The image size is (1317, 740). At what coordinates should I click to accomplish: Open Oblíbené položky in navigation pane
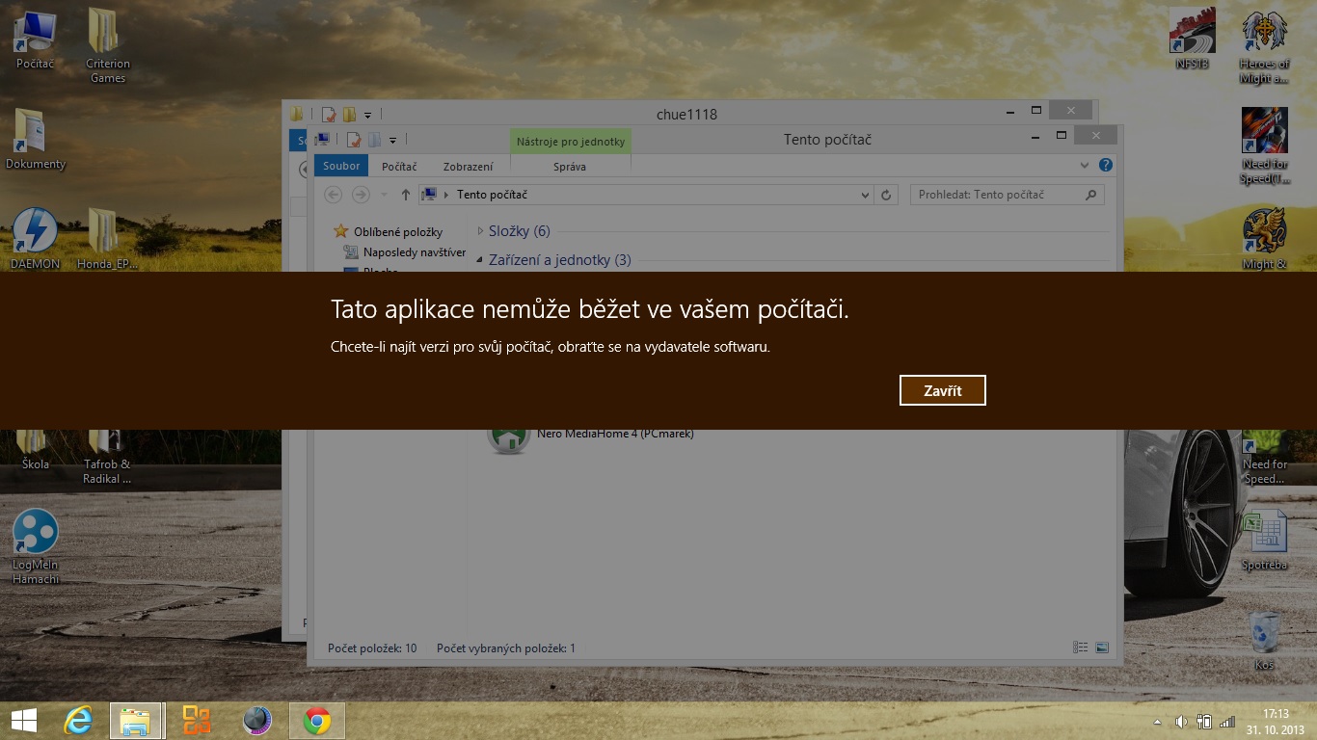tap(397, 231)
